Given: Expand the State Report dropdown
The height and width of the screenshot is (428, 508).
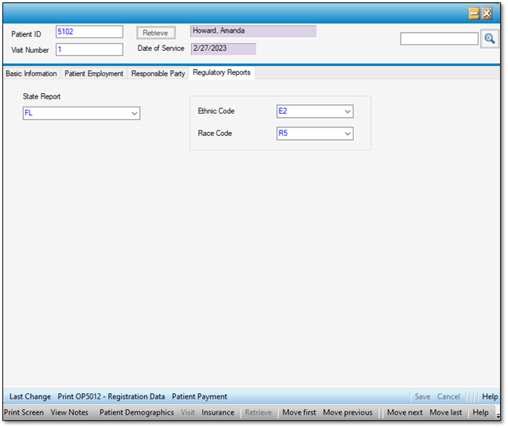Looking at the screenshot, I should (133, 114).
